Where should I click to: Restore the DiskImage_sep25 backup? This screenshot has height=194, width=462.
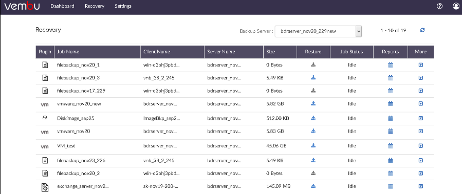(313, 118)
